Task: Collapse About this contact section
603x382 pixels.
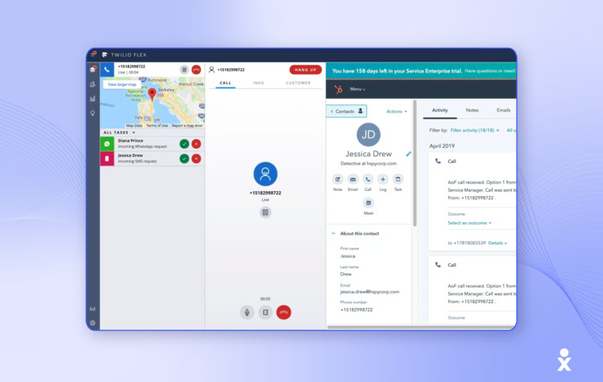Action: point(333,234)
